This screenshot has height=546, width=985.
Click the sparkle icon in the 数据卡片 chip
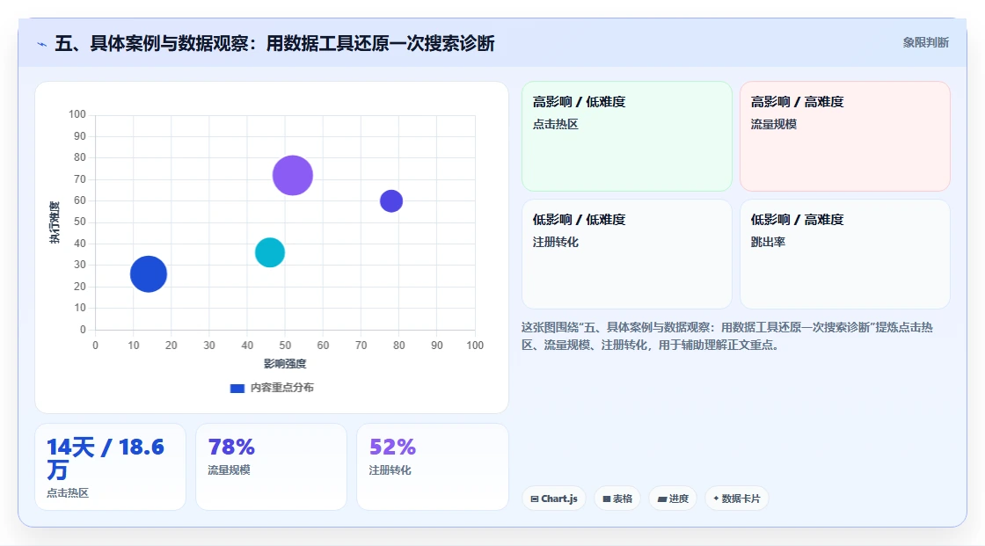point(716,499)
